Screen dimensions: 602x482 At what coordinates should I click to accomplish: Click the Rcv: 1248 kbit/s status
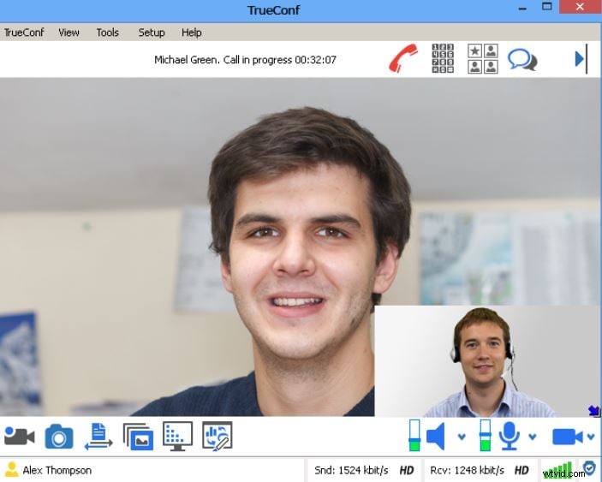[467, 470]
